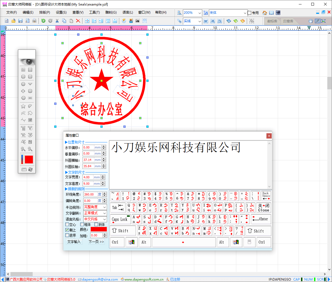Select the hand pan tool near the top right
332x282 pixels.
311,21
